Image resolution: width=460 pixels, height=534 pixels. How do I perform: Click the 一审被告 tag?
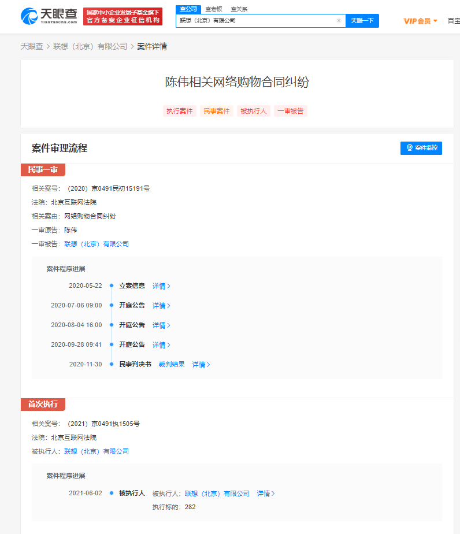point(291,111)
